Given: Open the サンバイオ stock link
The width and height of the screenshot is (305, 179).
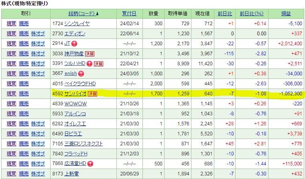Looking at the screenshot, I should pyautogui.click(x=75, y=94).
